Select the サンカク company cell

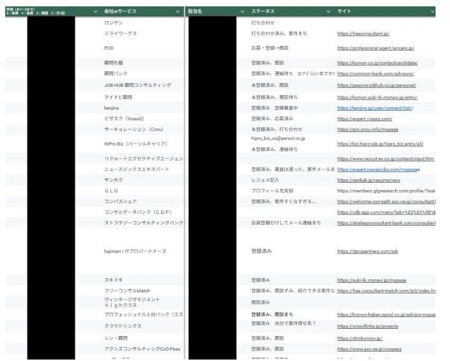point(113,180)
